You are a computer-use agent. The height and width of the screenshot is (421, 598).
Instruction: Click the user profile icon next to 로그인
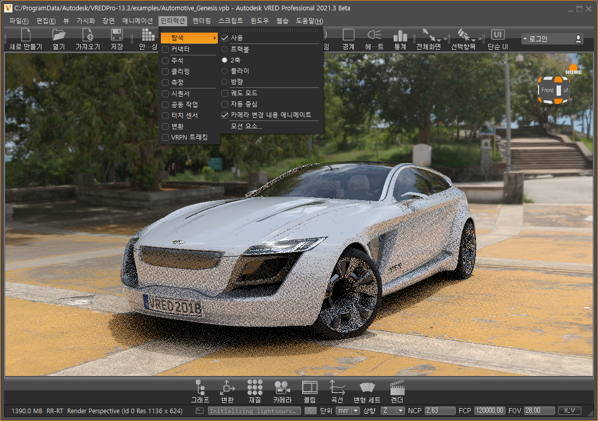point(578,39)
